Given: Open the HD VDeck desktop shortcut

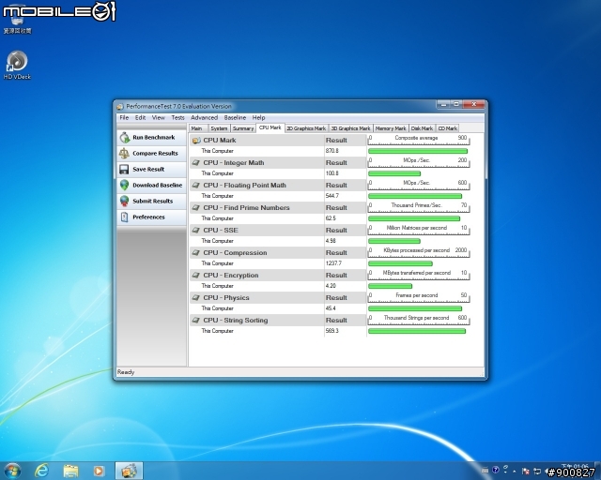Looking at the screenshot, I should point(17,65).
